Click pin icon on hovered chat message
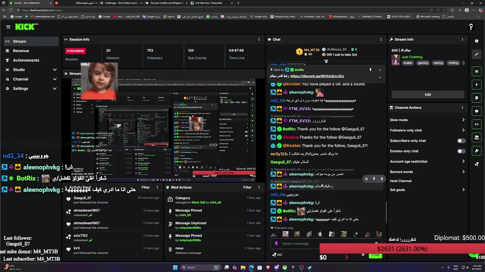485x272 pixels. tap(374, 179)
